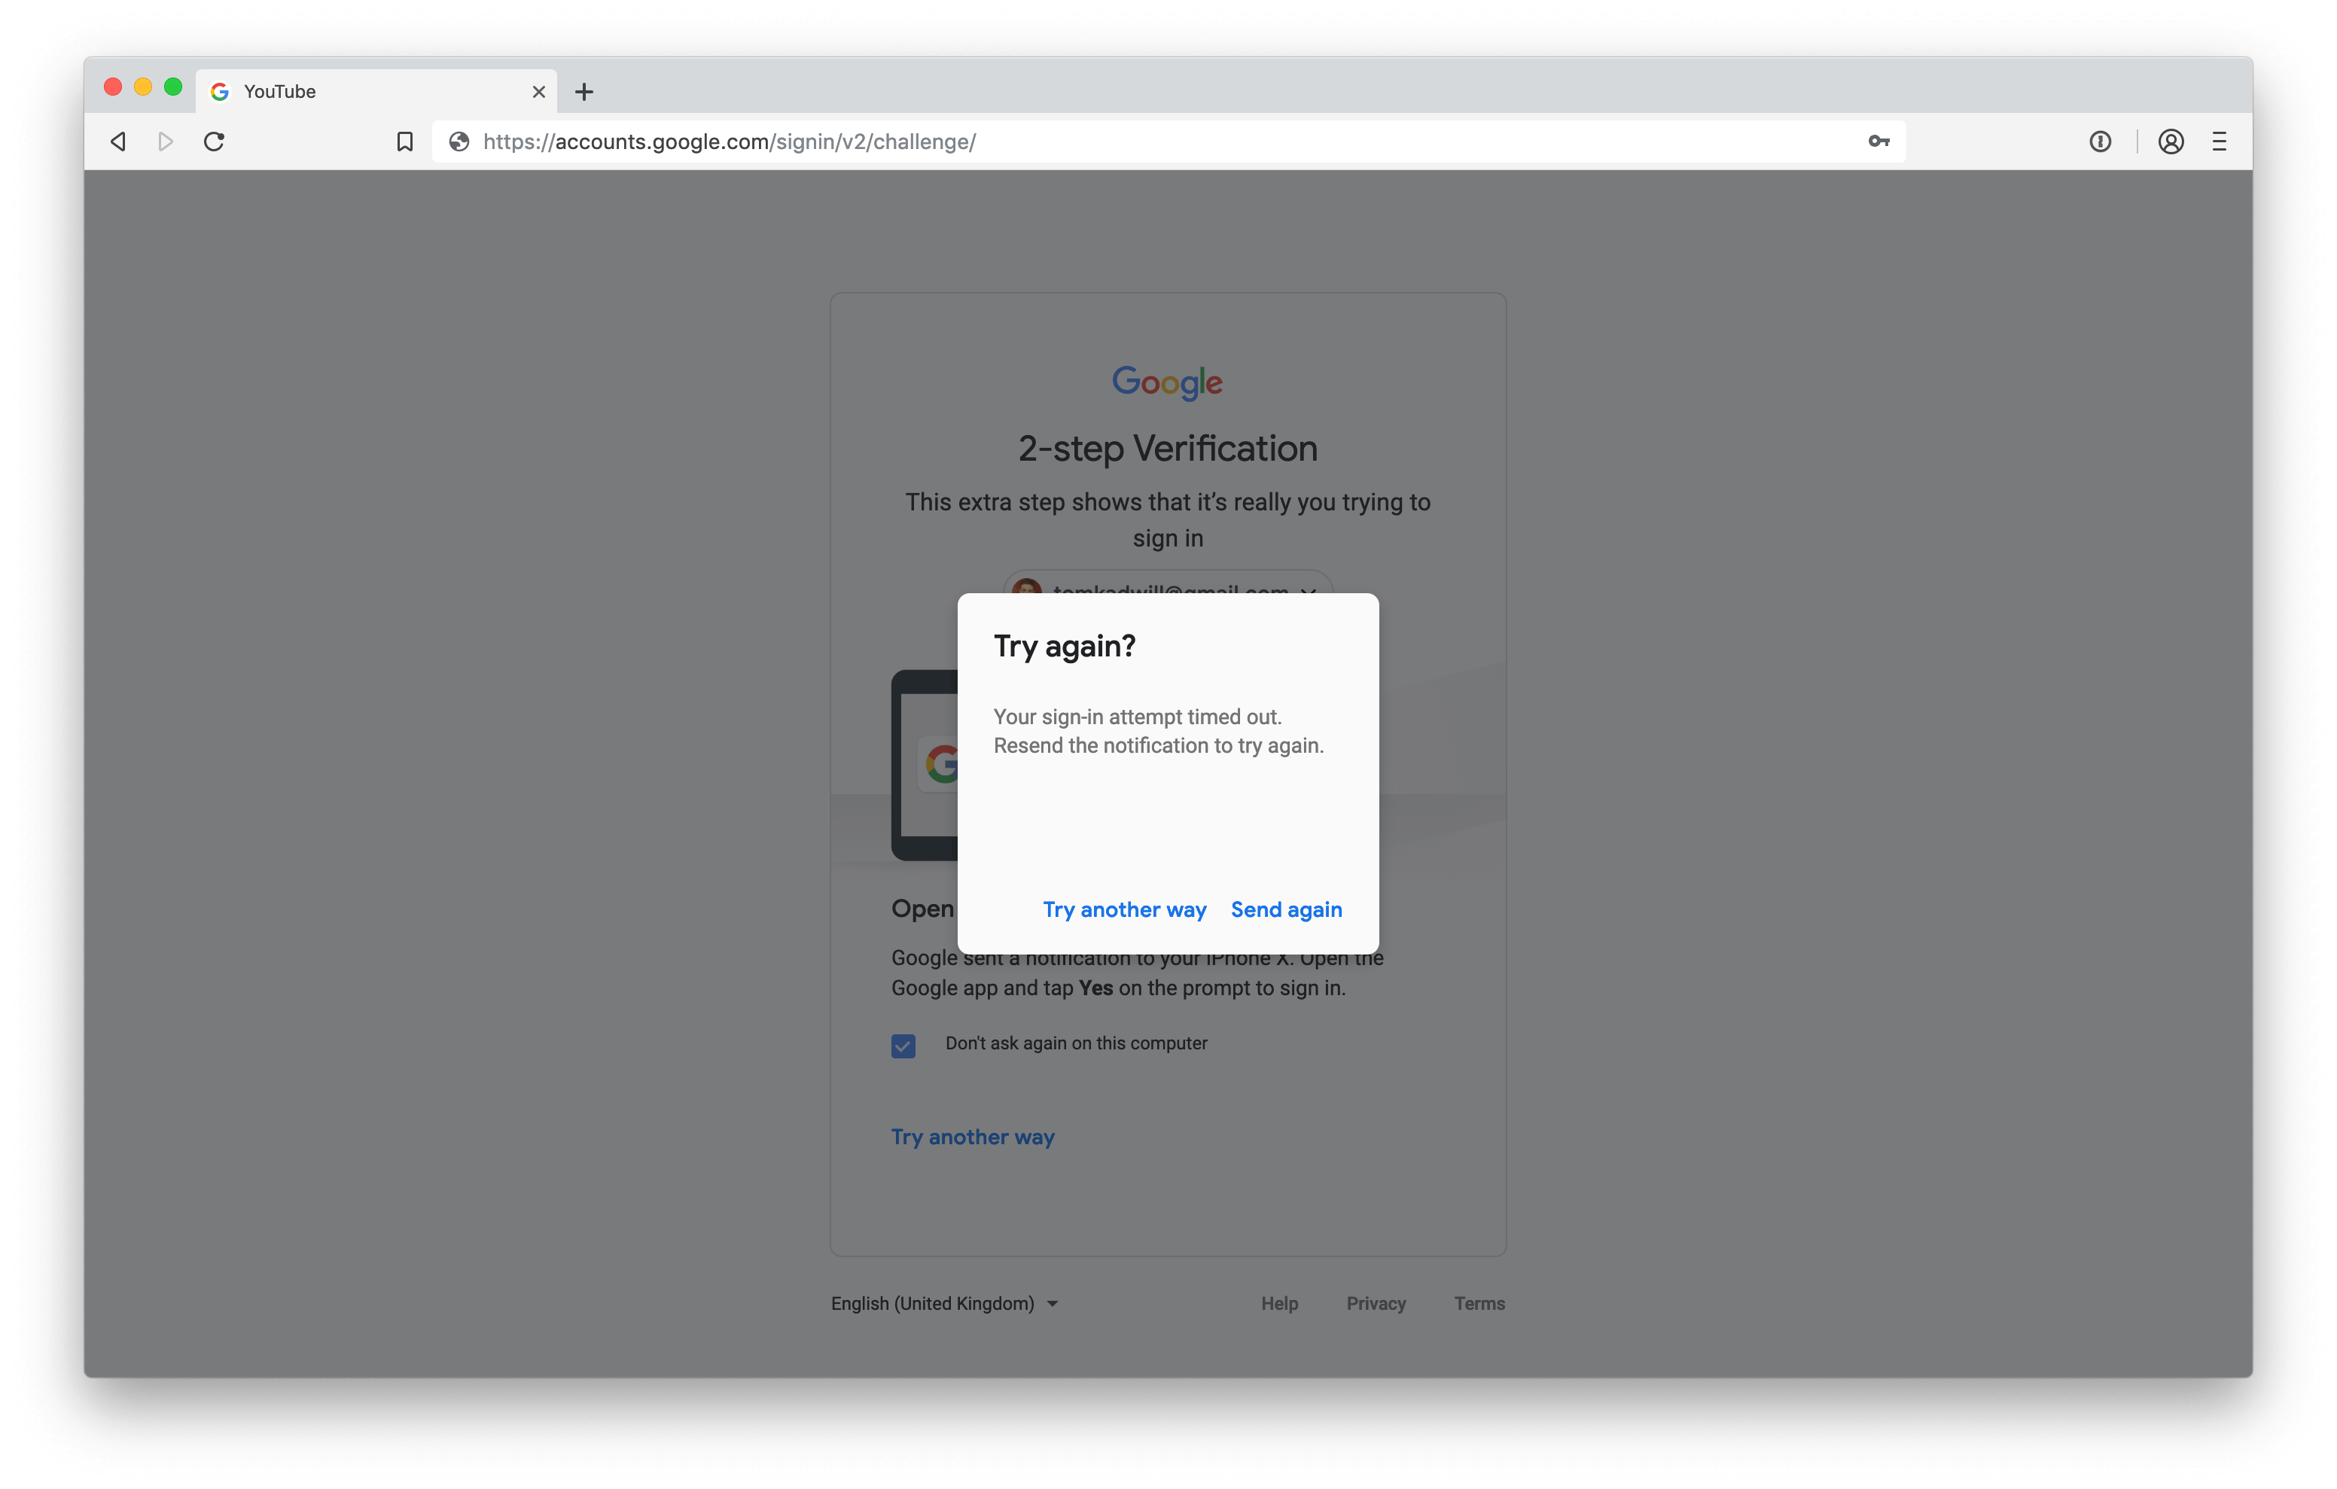Click the saved passwords key icon
Image resolution: width=2337 pixels, height=1489 pixels.
1878,141
